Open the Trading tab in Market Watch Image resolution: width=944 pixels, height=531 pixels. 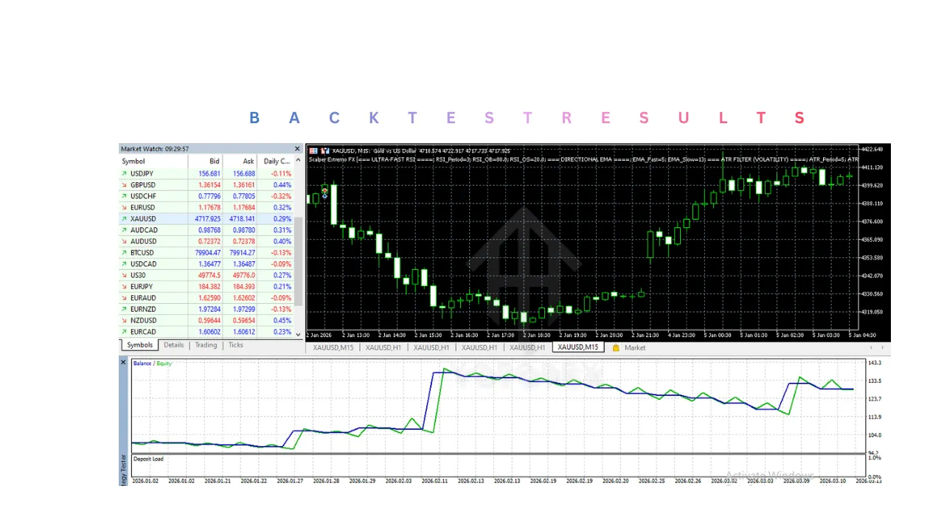[206, 345]
